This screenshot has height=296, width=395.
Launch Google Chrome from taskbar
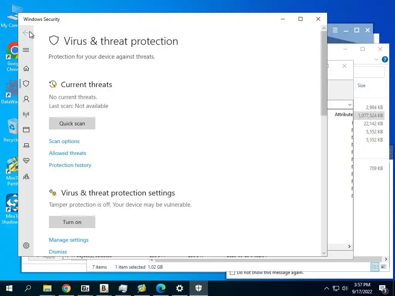pyautogui.click(x=66, y=288)
